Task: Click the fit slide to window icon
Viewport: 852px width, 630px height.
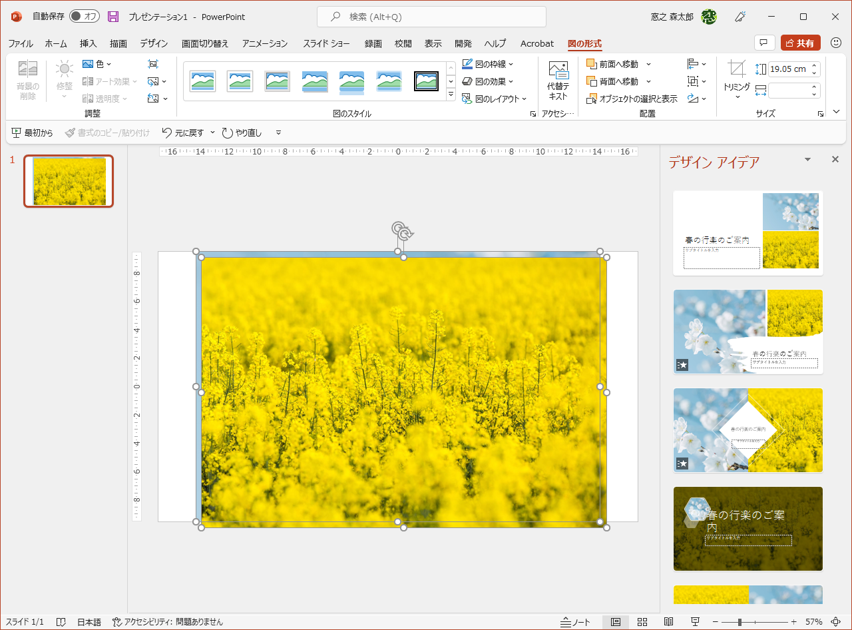Action: [x=837, y=622]
